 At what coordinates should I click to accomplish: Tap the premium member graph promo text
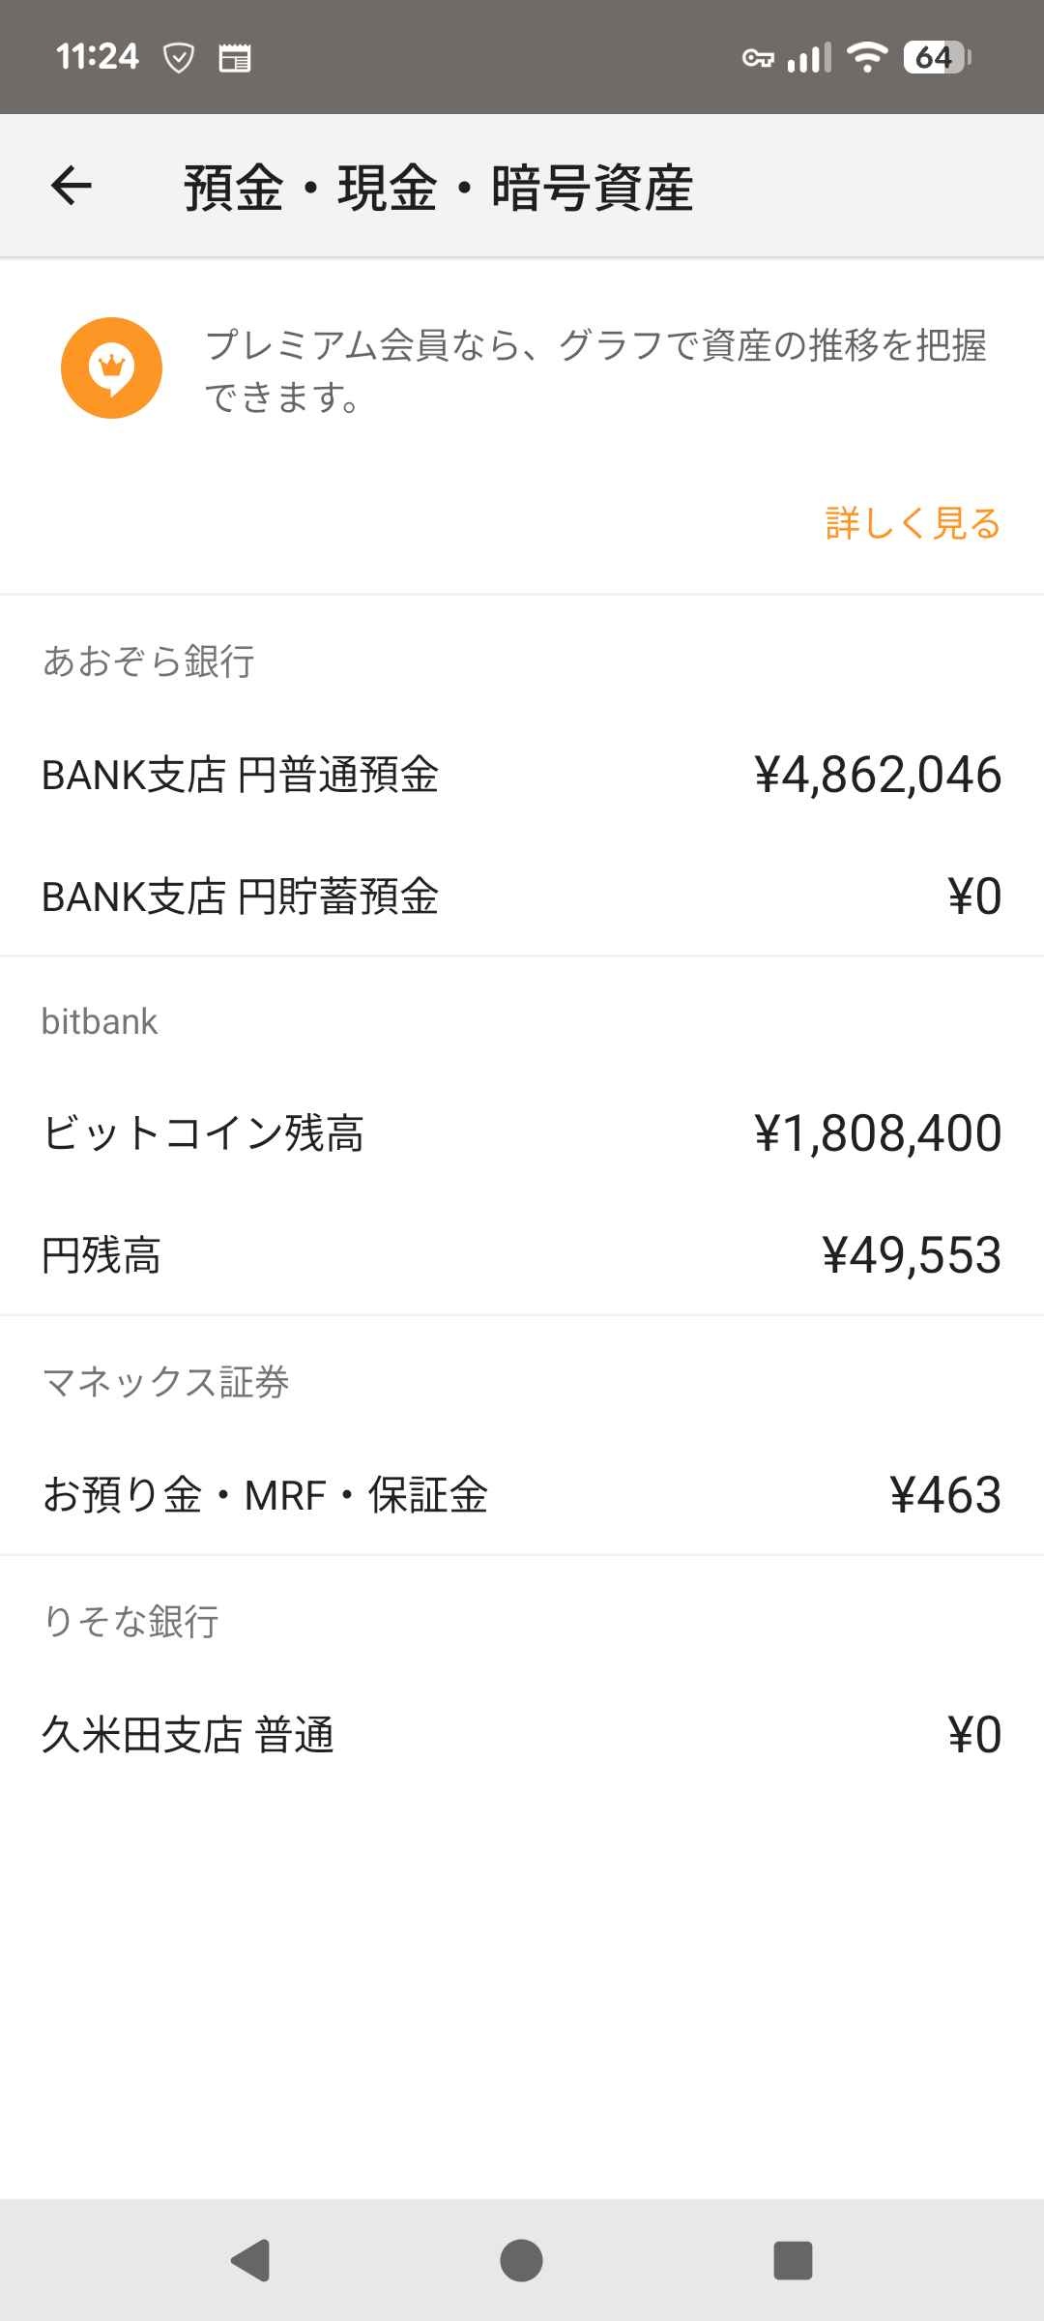(595, 370)
